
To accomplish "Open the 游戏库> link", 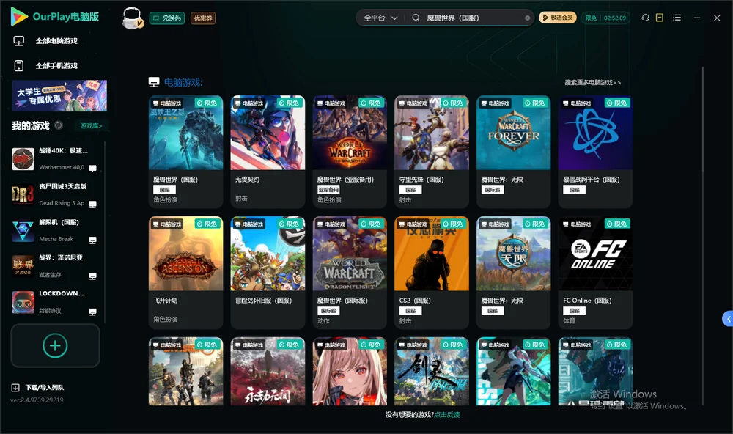I will click(x=91, y=126).
